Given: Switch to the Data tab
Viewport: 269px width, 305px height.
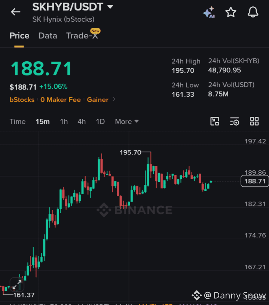Looking at the screenshot, I should [x=48, y=36].
